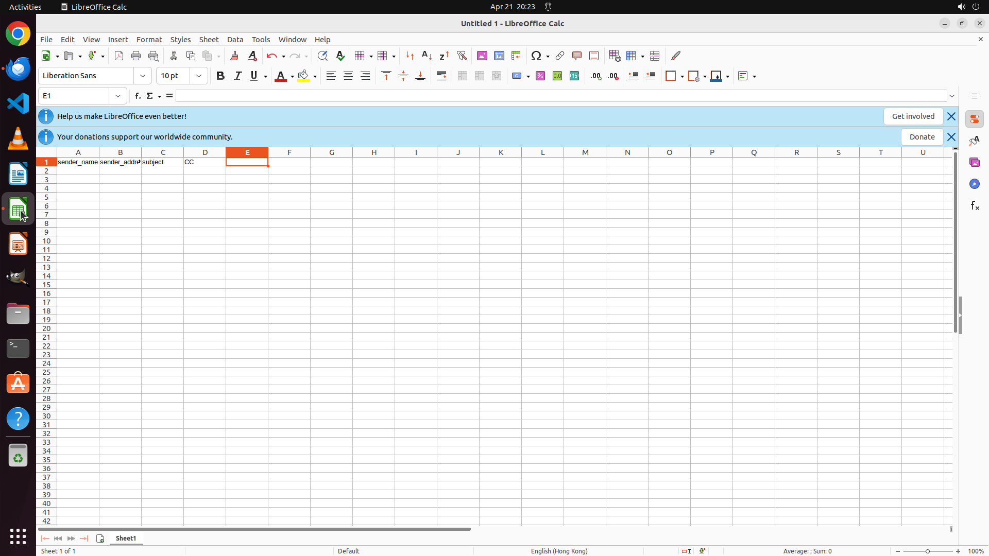Expand the font name dropdown

[x=143, y=76]
